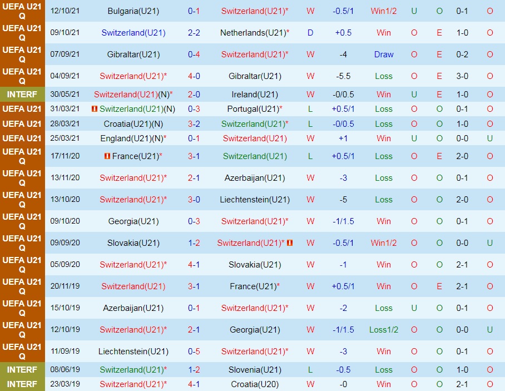Select the Slovenia(U21) team name
This screenshot has height=391, width=505.
coord(255,369)
